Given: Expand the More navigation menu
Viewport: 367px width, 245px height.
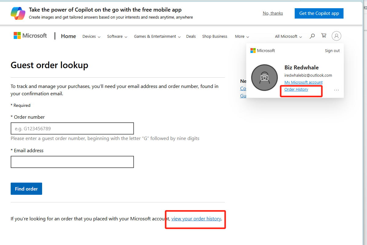Looking at the screenshot, I should click(242, 37).
